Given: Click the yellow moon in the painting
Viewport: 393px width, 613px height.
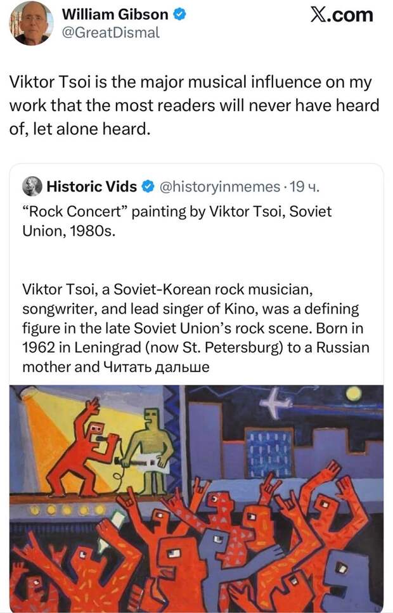Looking at the screenshot, I should tap(354, 393).
